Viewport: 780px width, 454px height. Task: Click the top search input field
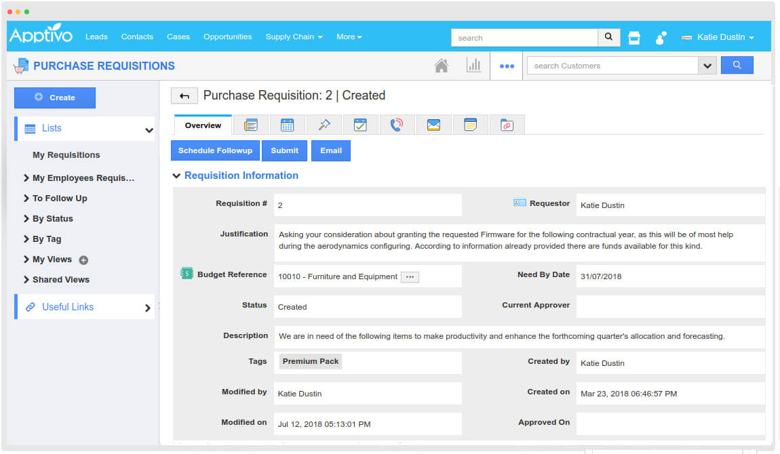[x=524, y=38]
